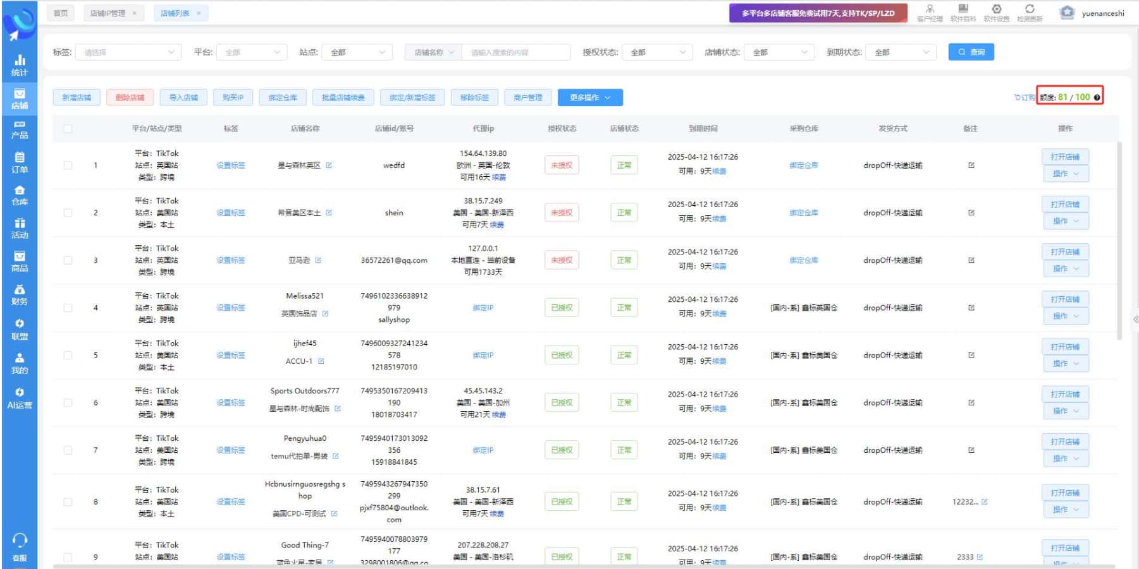Viewport: 1139px width, 569px height.
Task: Open AI运营 in the sidebar
Action: pyautogui.click(x=20, y=398)
